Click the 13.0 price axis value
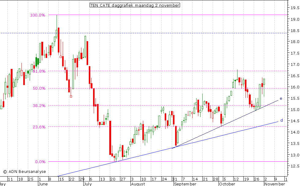Screen dimensions: 300x186 click(x=295, y=155)
